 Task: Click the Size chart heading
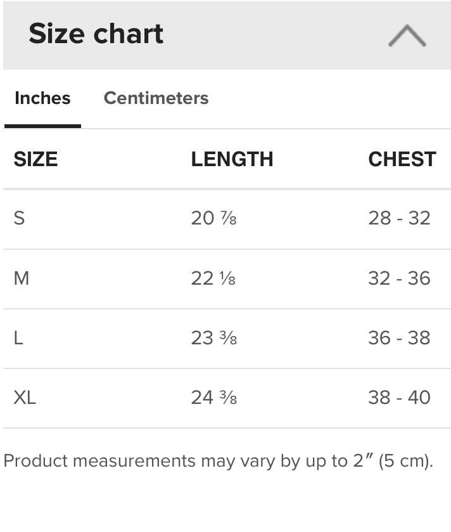point(96,34)
